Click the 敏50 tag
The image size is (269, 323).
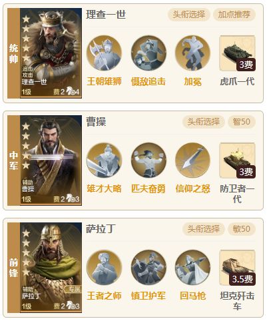tap(242, 229)
